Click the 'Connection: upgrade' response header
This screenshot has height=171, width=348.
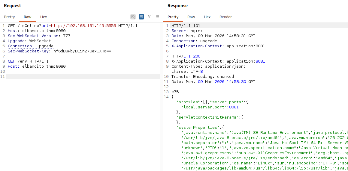tap(194, 41)
